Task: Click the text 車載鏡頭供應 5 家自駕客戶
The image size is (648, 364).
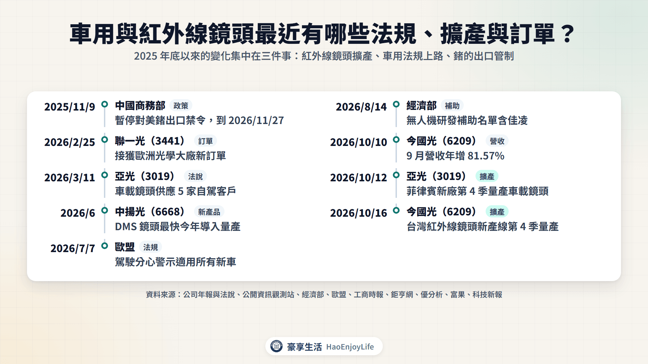Action: tap(175, 191)
